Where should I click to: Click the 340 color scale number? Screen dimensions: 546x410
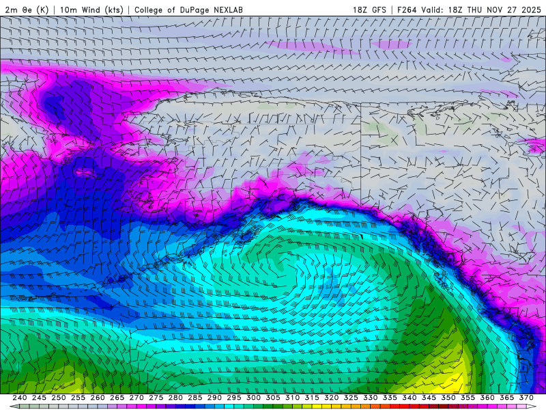pos(409,398)
